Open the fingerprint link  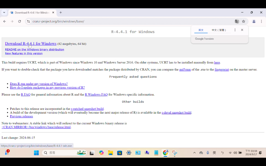click(222, 70)
